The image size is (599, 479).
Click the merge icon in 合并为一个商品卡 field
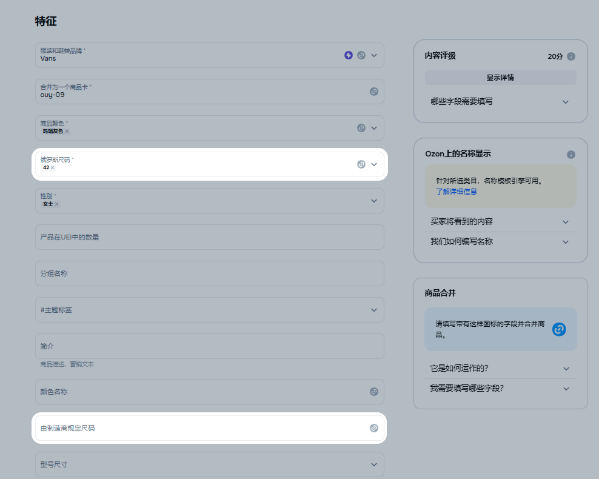pos(374,92)
